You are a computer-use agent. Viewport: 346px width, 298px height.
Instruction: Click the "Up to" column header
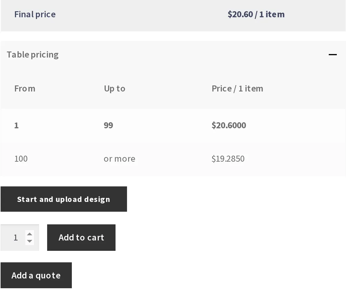click(x=115, y=88)
